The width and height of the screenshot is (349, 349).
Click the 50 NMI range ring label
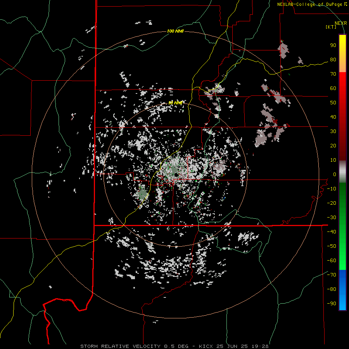click(175, 103)
